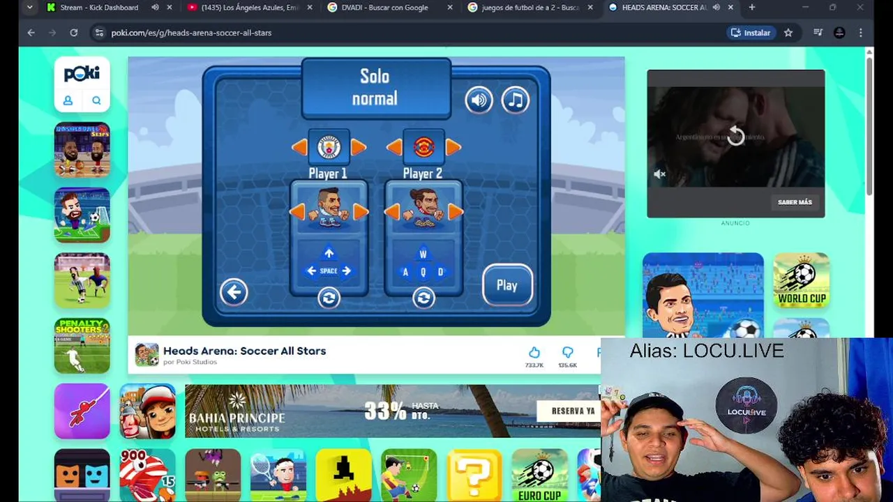
Task: Open red fish 900 game tile
Action: 147,475
